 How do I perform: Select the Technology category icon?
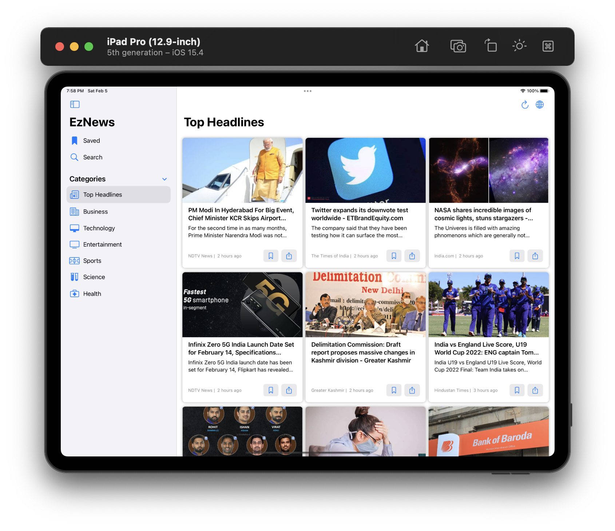tap(74, 228)
